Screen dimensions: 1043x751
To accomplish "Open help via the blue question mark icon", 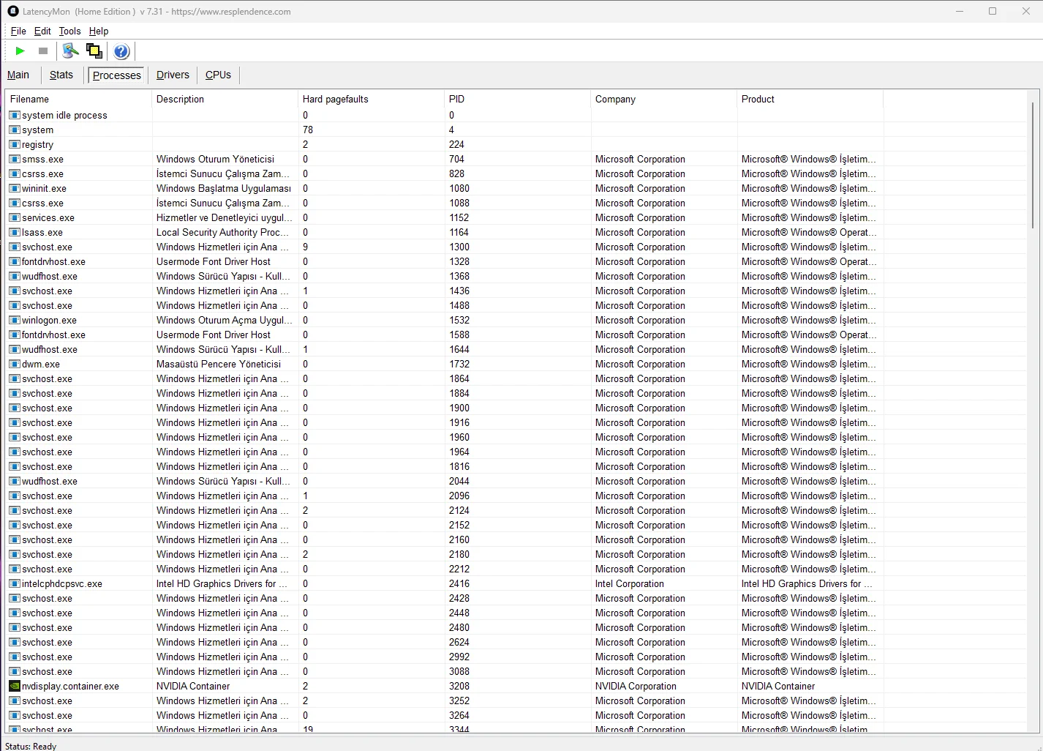I will (121, 51).
